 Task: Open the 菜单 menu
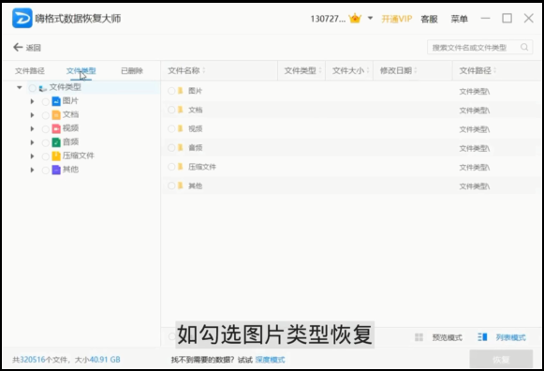(459, 19)
